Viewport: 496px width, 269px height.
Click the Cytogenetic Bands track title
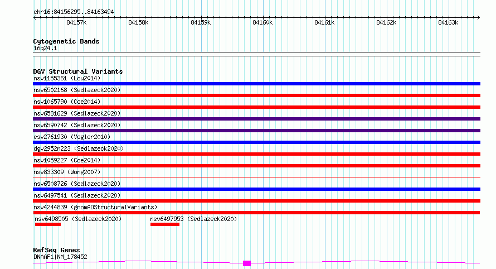pyautogui.click(x=66, y=41)
